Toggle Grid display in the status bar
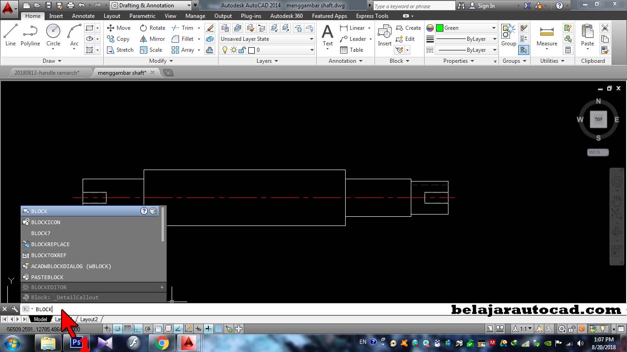627x352 pixels. point(128,328)
